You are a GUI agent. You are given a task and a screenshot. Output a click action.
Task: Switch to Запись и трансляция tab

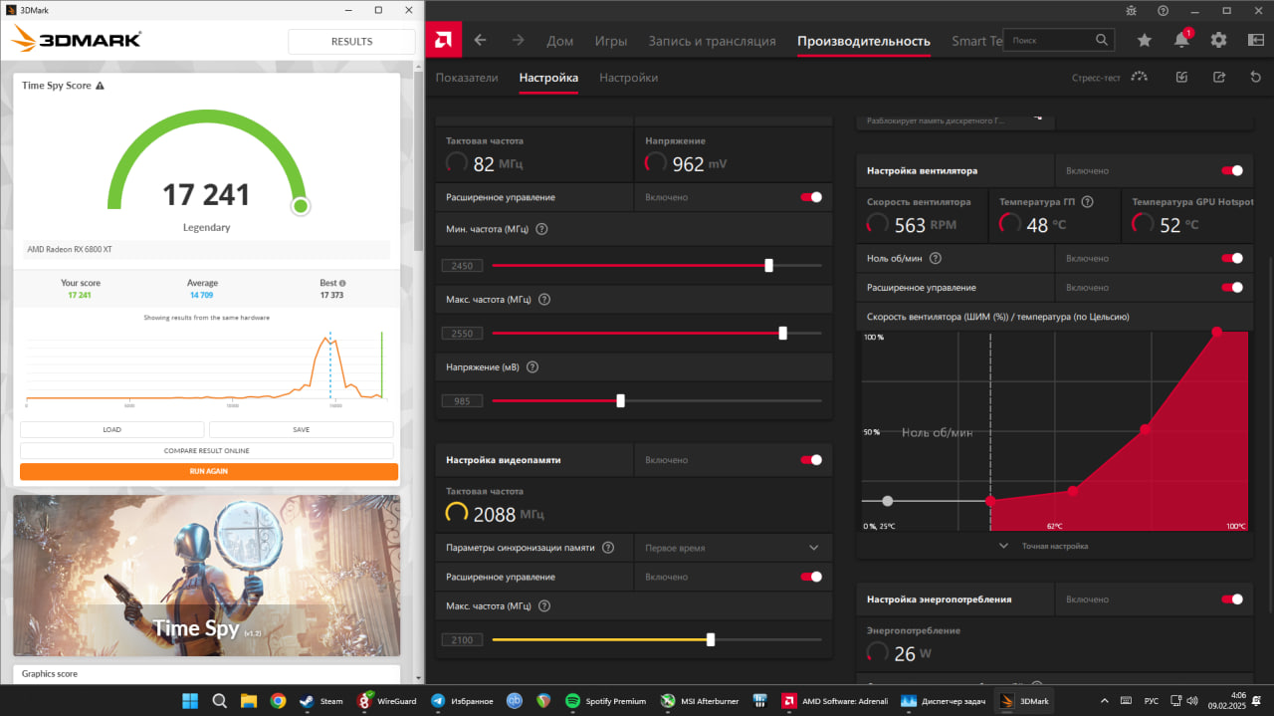click(712, 41)
